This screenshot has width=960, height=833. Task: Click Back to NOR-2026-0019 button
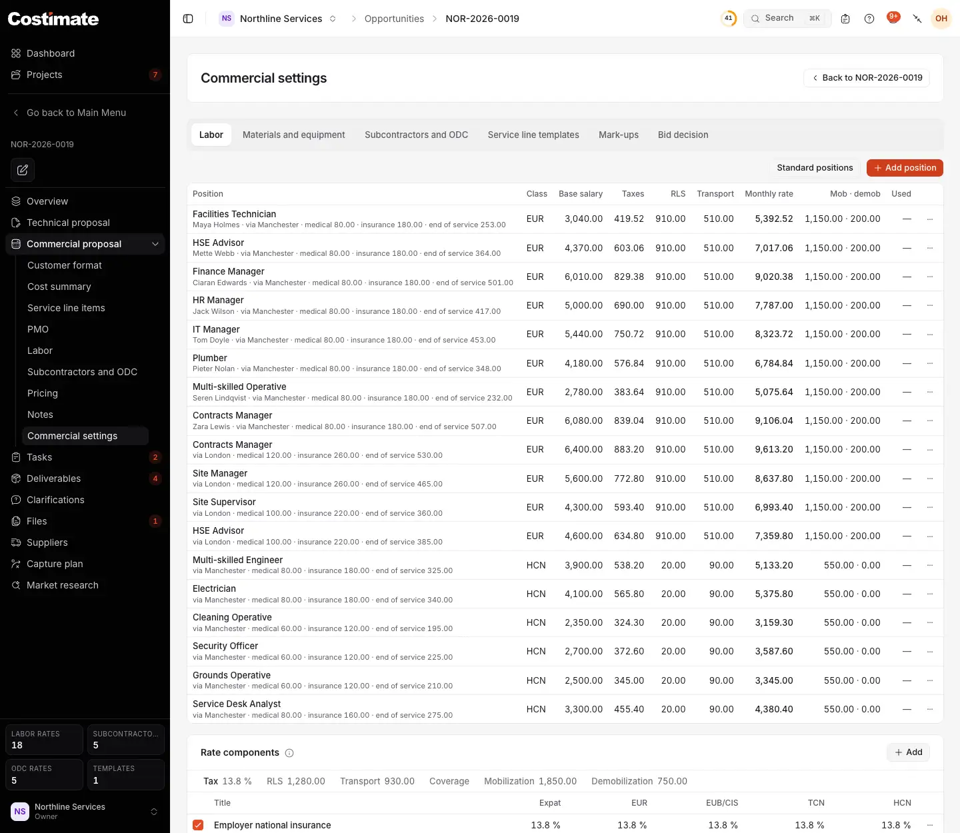[x=867, y=78]
